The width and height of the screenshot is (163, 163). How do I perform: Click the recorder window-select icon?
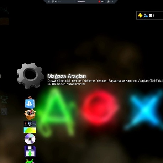pos(53,2)
